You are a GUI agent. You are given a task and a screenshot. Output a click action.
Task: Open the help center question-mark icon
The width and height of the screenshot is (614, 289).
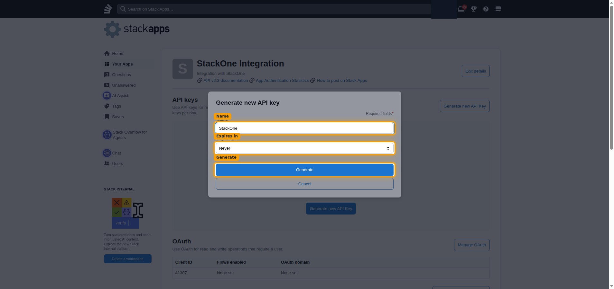486,9
